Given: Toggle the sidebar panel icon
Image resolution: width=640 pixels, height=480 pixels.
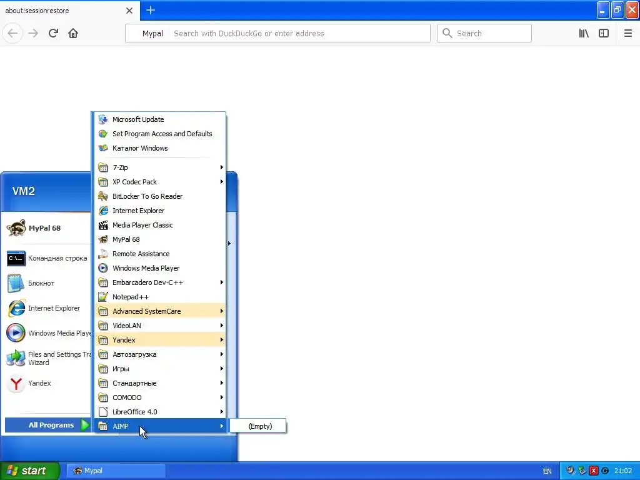Looking at the screenshot, I should (604, 33).
